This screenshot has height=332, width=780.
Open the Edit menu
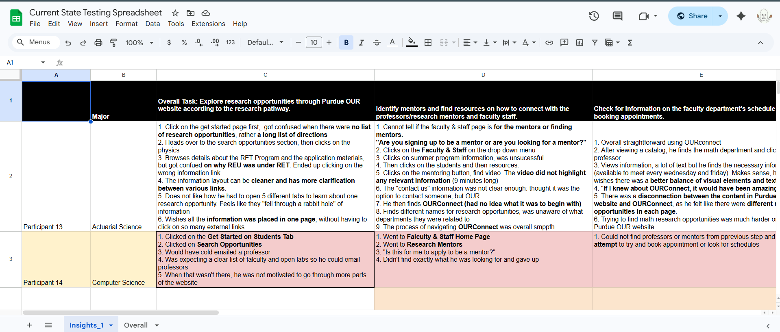pyautogui.click(x=54, y=24)
